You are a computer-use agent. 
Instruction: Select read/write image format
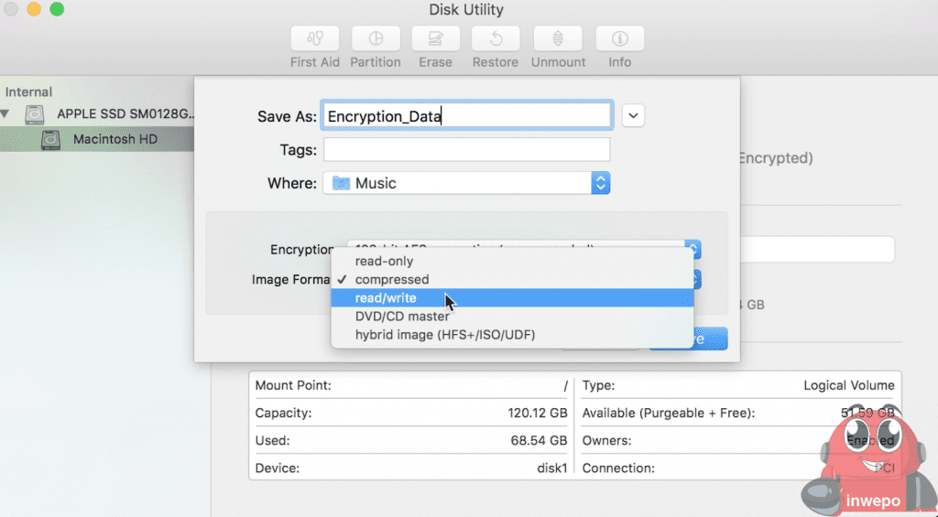pos(386,297)
